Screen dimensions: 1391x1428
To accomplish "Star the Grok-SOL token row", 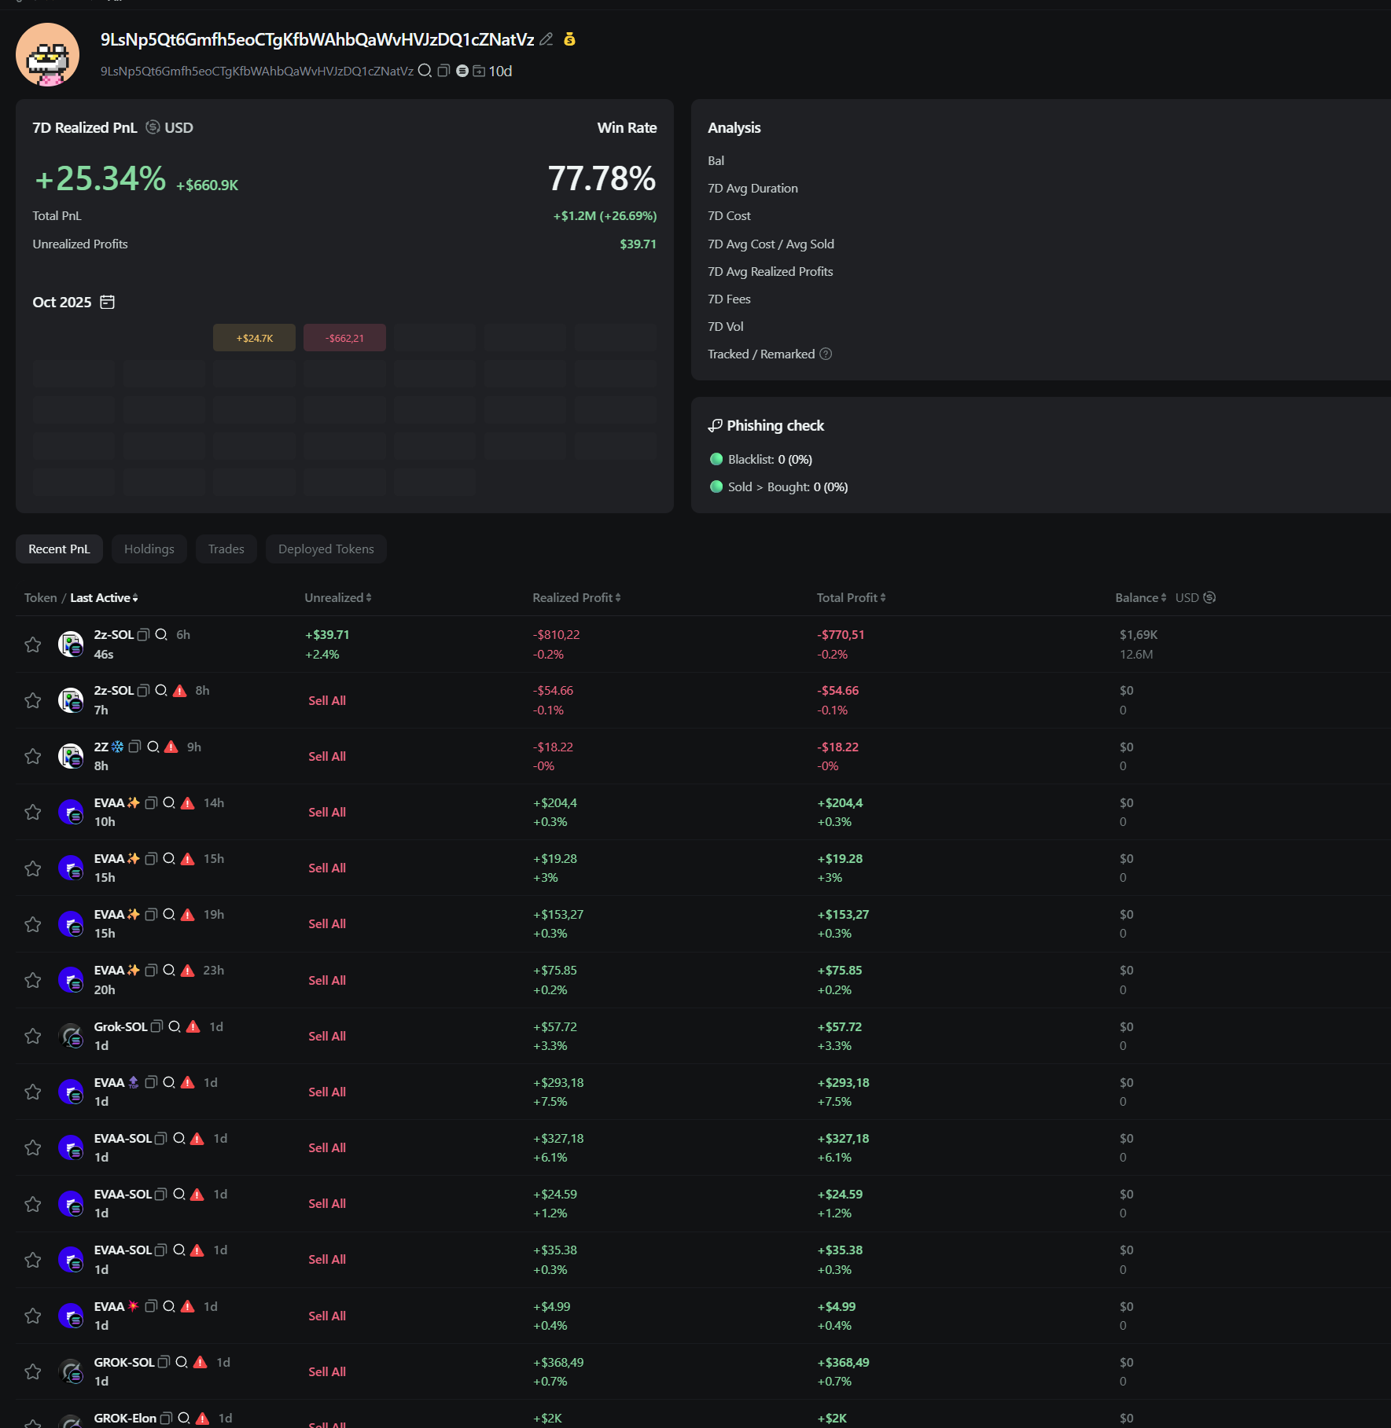I will pyautogui.click(x=33, y=1036).
